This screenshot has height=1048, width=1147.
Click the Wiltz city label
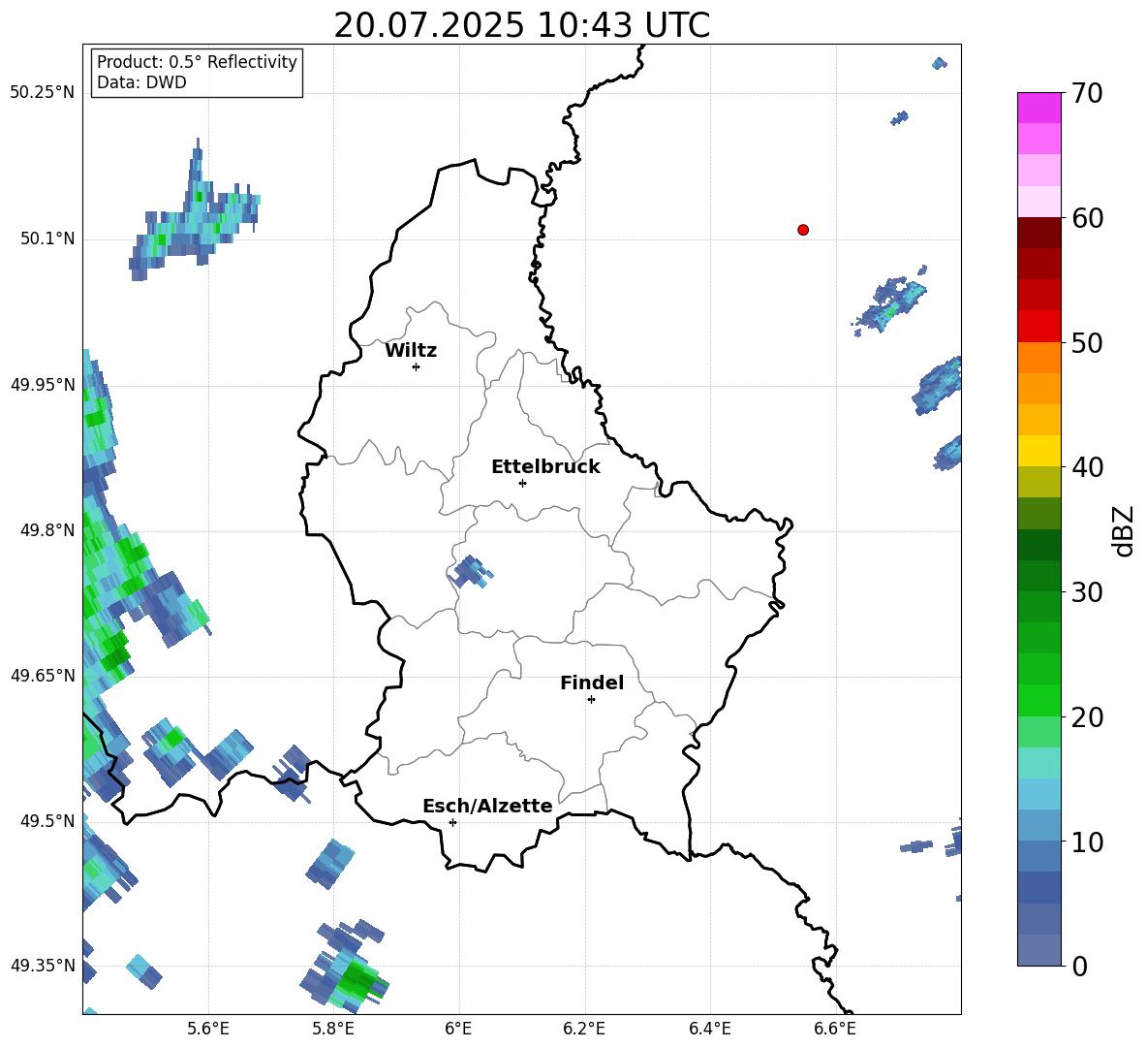click(411, 351)
